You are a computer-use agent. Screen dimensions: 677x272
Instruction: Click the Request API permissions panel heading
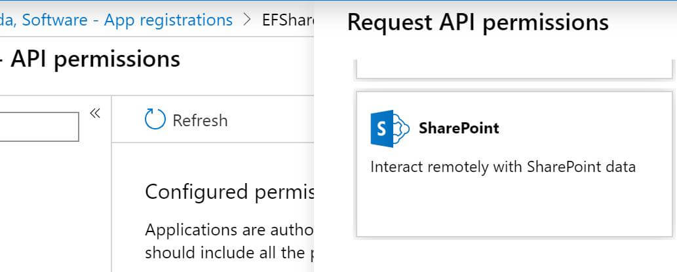pyautogui.click(x=478, y=22)
